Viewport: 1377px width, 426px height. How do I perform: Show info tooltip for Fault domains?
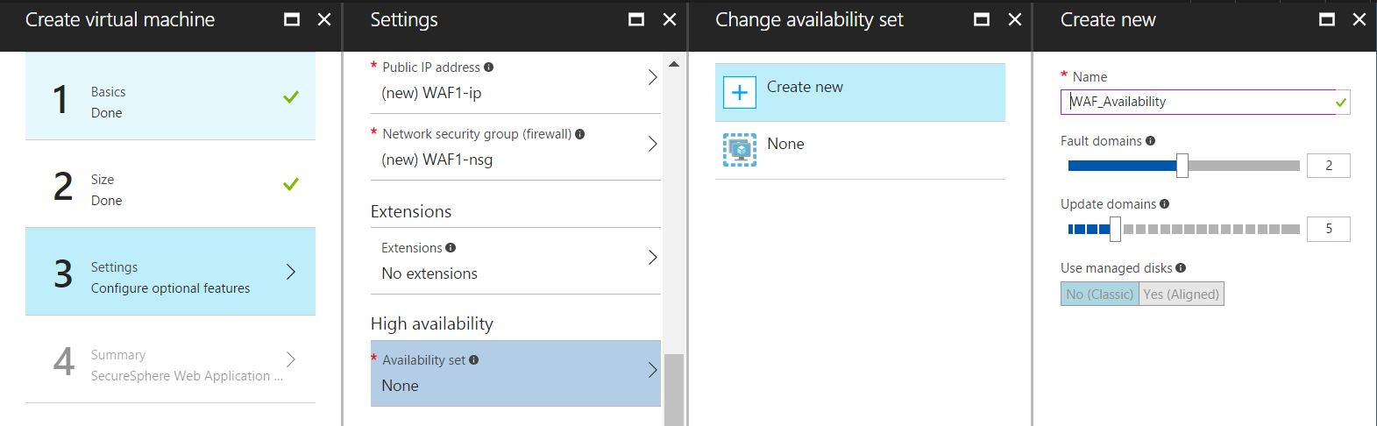tap(1151, 140)
